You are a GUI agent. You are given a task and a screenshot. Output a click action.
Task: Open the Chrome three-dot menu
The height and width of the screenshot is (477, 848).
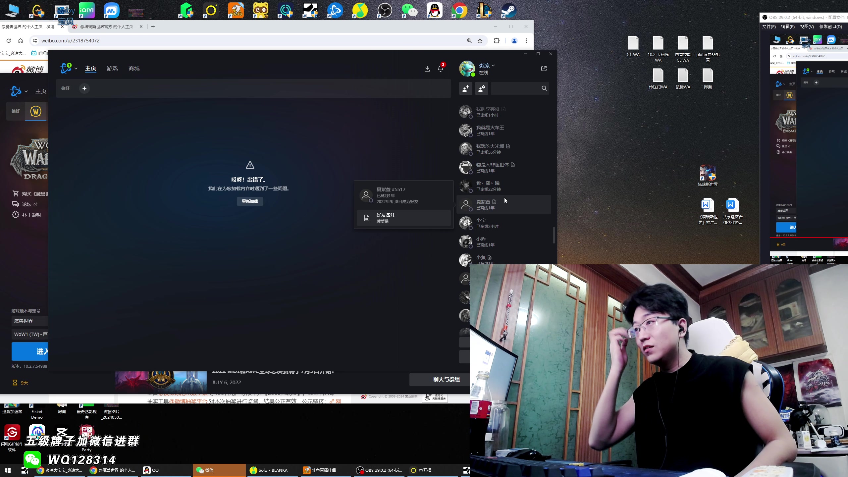(x=526, y=41)
